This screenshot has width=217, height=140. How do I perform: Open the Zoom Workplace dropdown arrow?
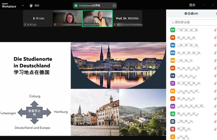click(x=23, y=5)
